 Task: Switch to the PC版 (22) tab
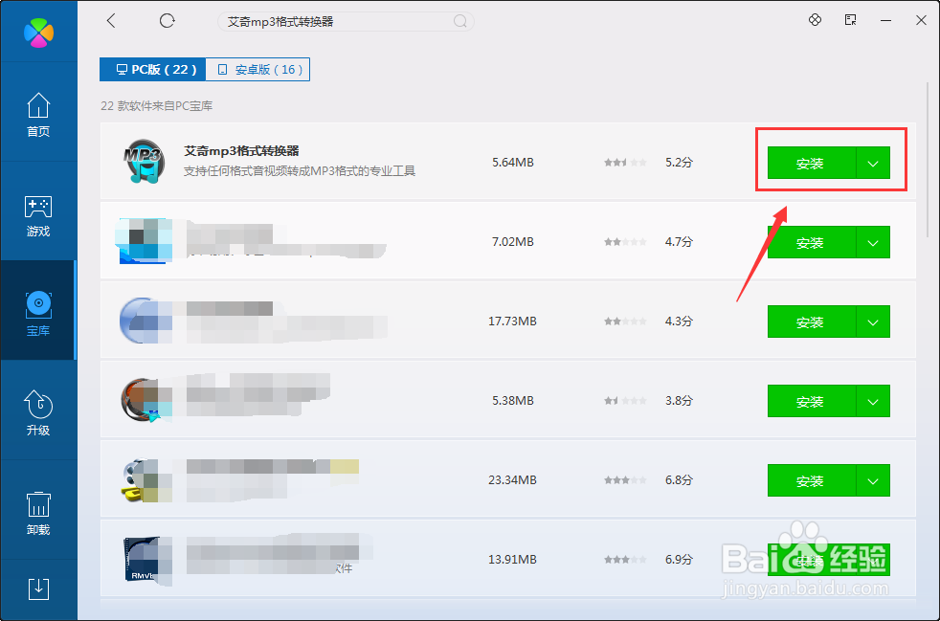[x=153, y=70]
